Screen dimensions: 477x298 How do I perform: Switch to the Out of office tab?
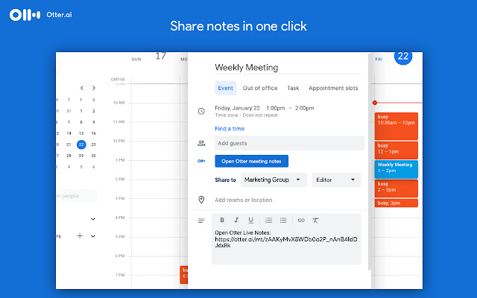coord(260,88)
